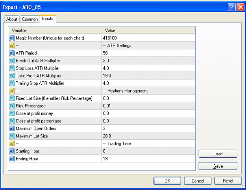
Task: Click the string icon beside Positions Management row
Action: tap(12, 91)
